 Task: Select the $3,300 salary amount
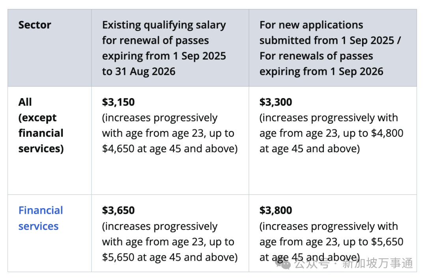pyautogui.click(x=275, y=102)
